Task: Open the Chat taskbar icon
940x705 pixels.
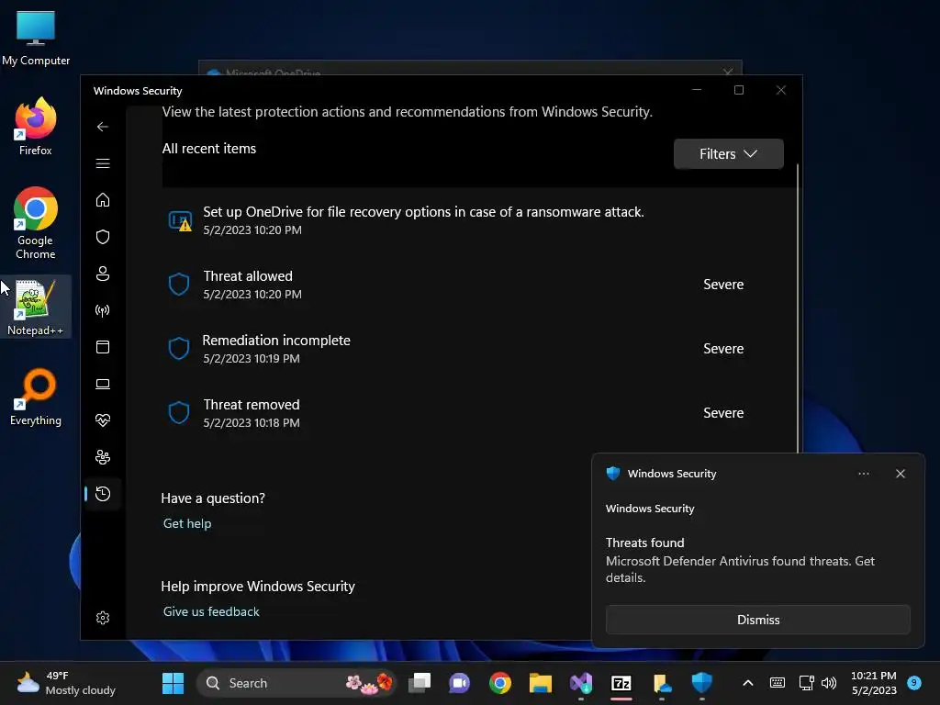Action: click(x=460, y=683)
